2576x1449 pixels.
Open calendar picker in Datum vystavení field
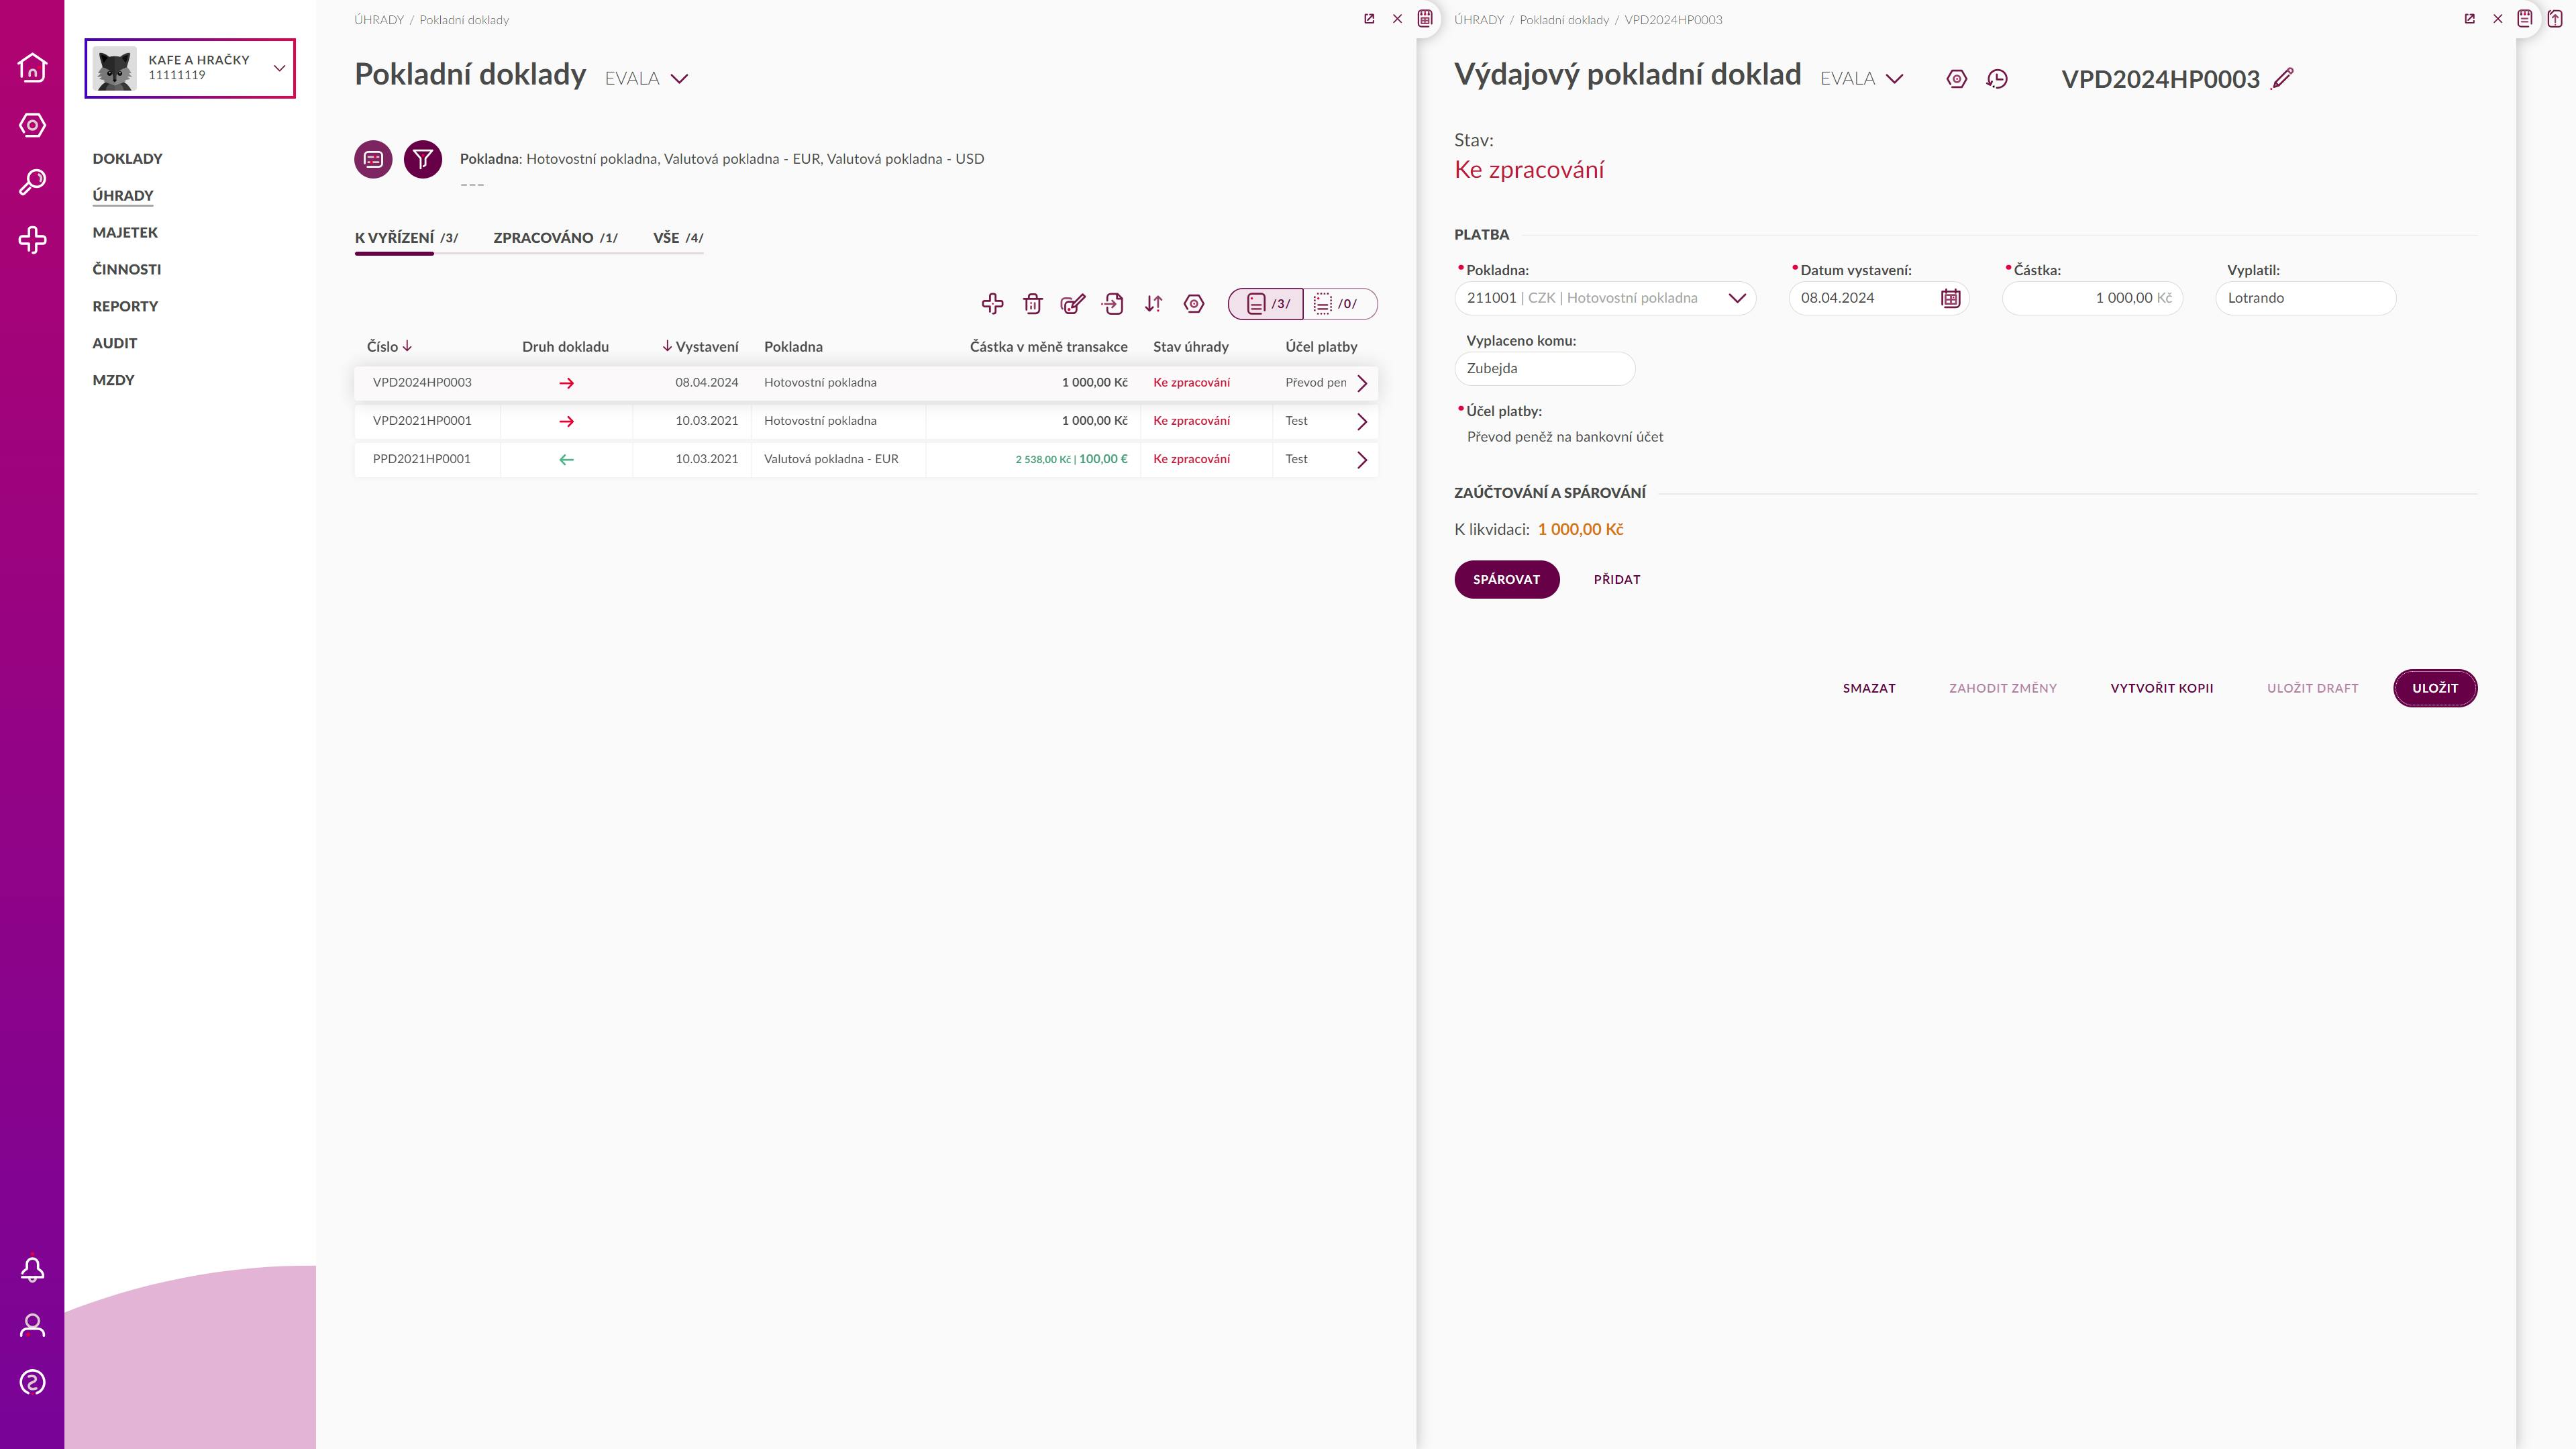pyautogui.click(x=1950, y=298)
